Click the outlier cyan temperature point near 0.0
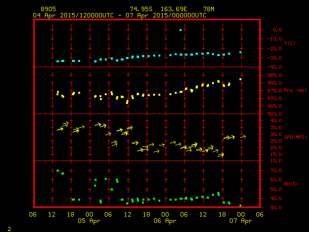This screenshot has width=309, height=232. pos(181,30)
